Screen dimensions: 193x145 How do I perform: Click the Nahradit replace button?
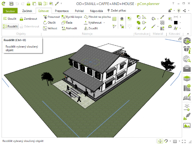coord(69,28)
